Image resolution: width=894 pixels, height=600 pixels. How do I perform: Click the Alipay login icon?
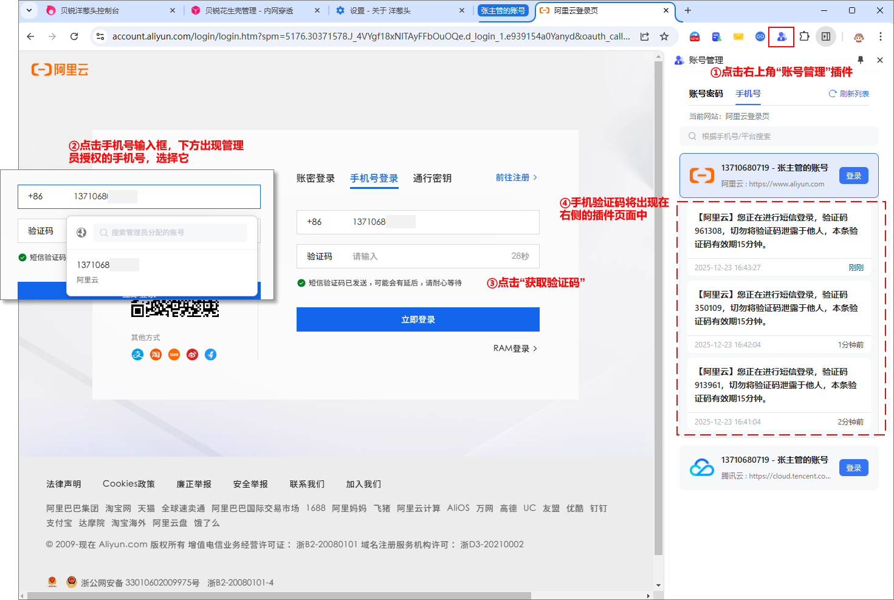[x=137, y=355]
